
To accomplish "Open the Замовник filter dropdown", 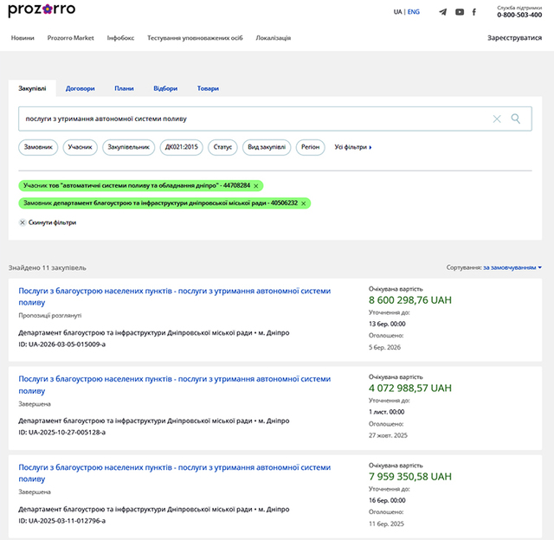I will [x=38, y=147].
